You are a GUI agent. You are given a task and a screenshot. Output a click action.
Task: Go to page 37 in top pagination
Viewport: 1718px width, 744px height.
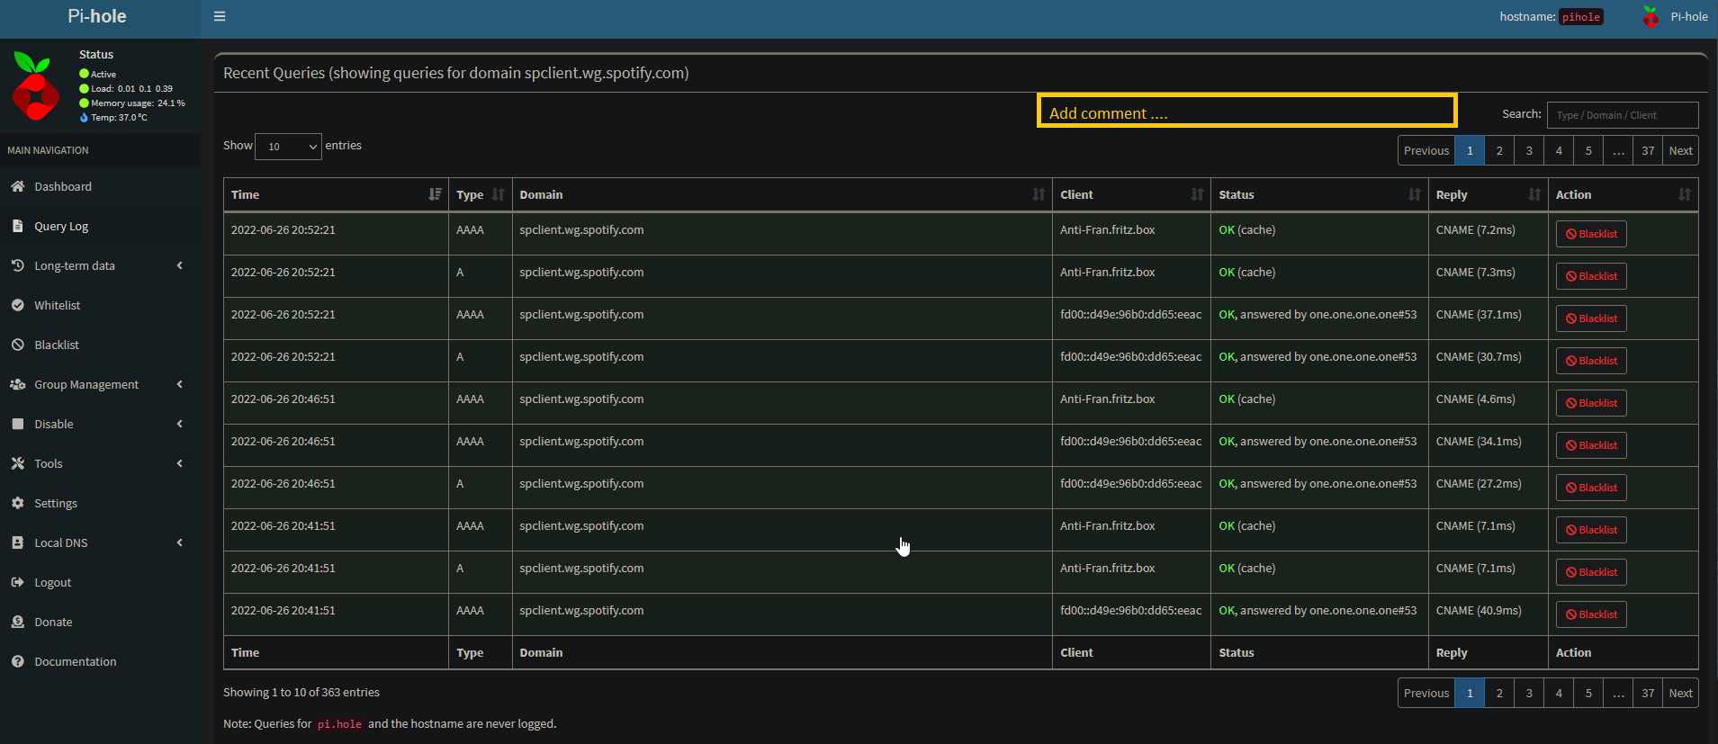[1647, 150]
